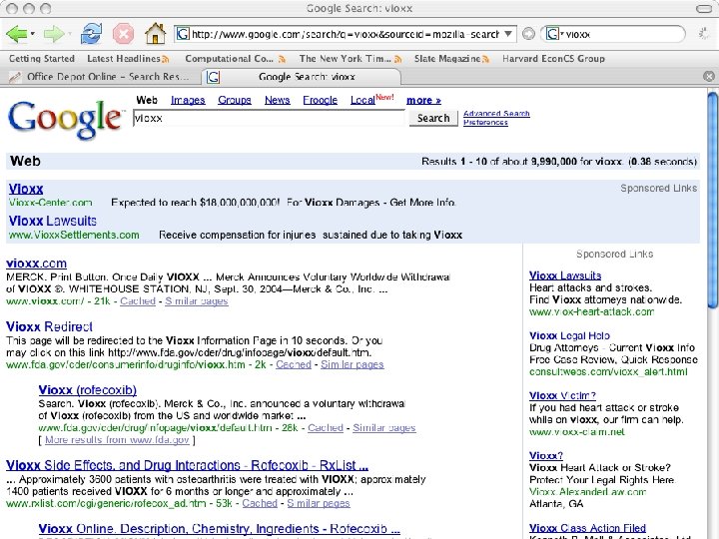Viewport: 719px width, 539px height.
Task: Stop loading with the red Stop icon
Action: 123,34
